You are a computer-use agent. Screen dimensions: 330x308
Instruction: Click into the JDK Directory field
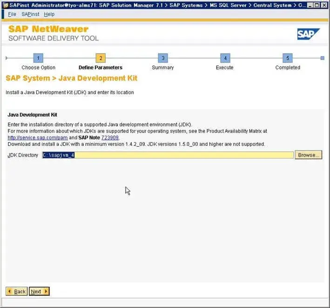pyautogui.click(x=168, y=155)
